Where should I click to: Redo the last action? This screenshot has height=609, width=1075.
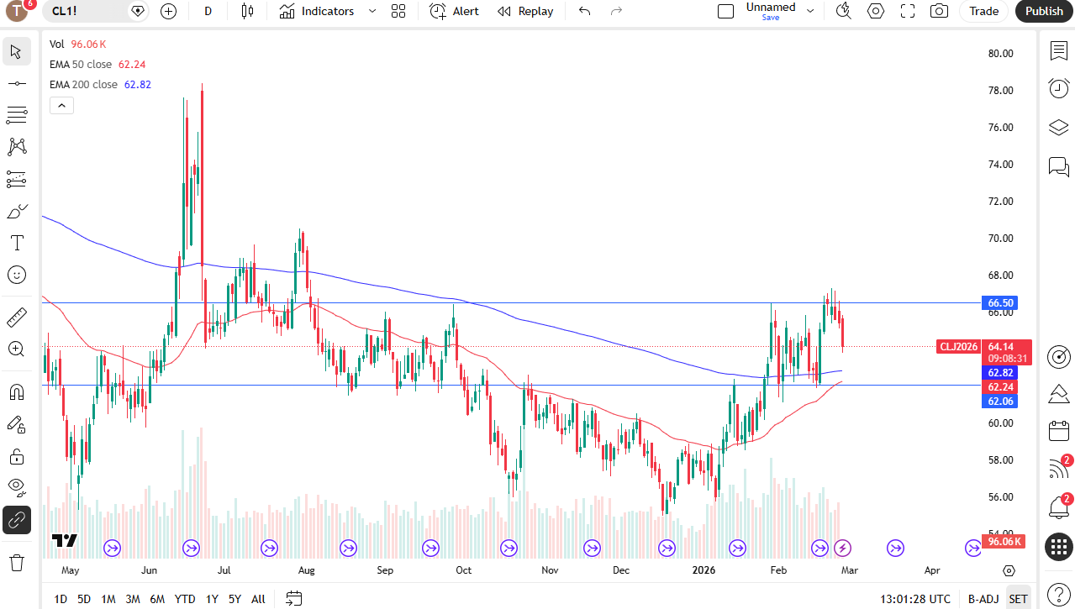(616, 11)
